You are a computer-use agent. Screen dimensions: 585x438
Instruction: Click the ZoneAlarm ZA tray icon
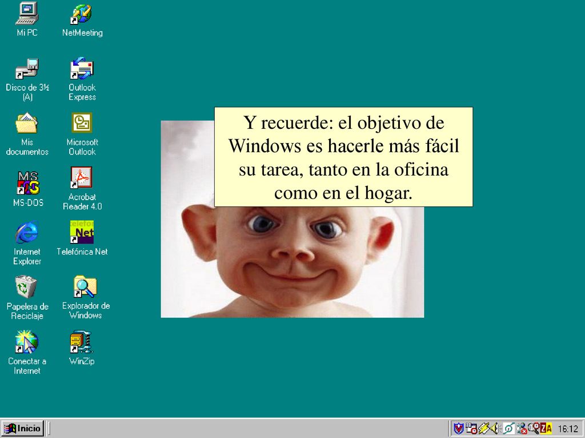[546, 428]
